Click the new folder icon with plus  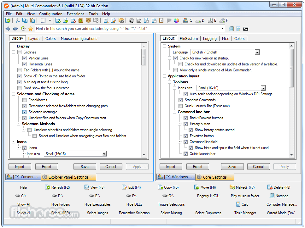click(96, 20)
